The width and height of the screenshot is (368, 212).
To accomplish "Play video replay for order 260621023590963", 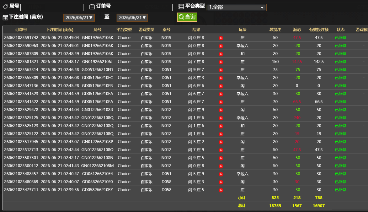I will coord(221,46).
